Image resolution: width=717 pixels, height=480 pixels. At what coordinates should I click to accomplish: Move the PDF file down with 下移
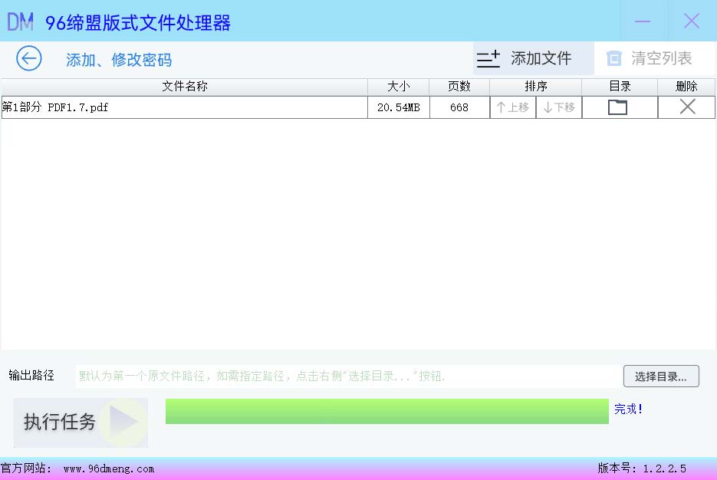[559, 107]
